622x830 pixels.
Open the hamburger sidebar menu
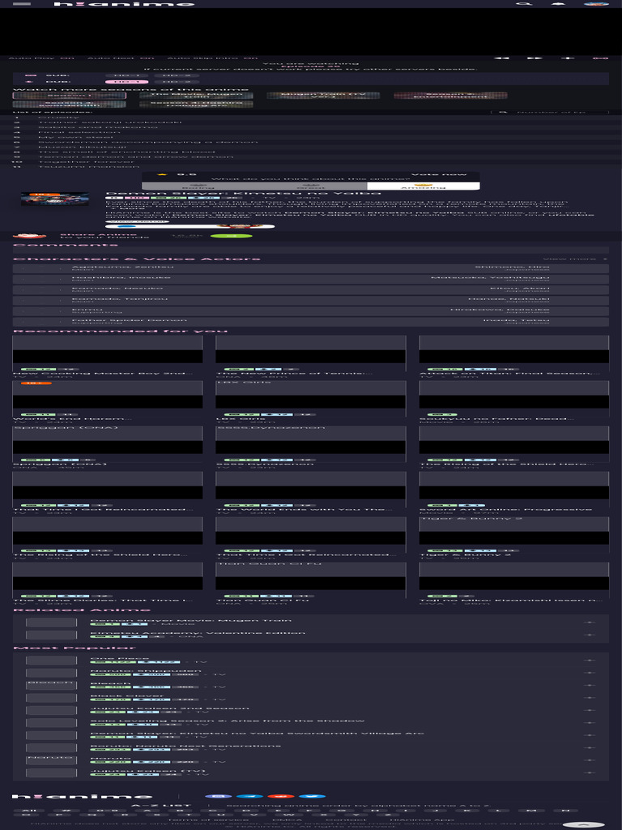point(23,4)
